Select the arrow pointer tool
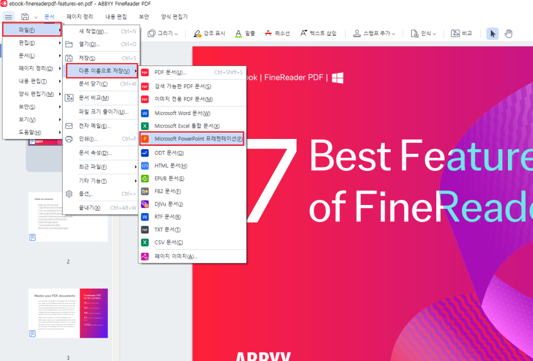The height and width of the screenshot is (361, 533). 492,34
